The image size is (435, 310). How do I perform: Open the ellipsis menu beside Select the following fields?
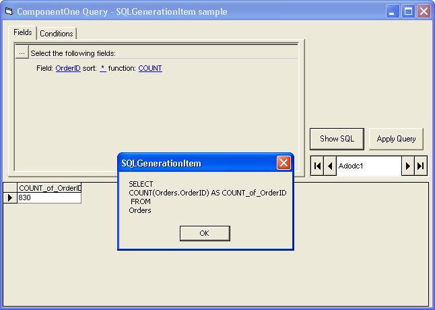22,53
